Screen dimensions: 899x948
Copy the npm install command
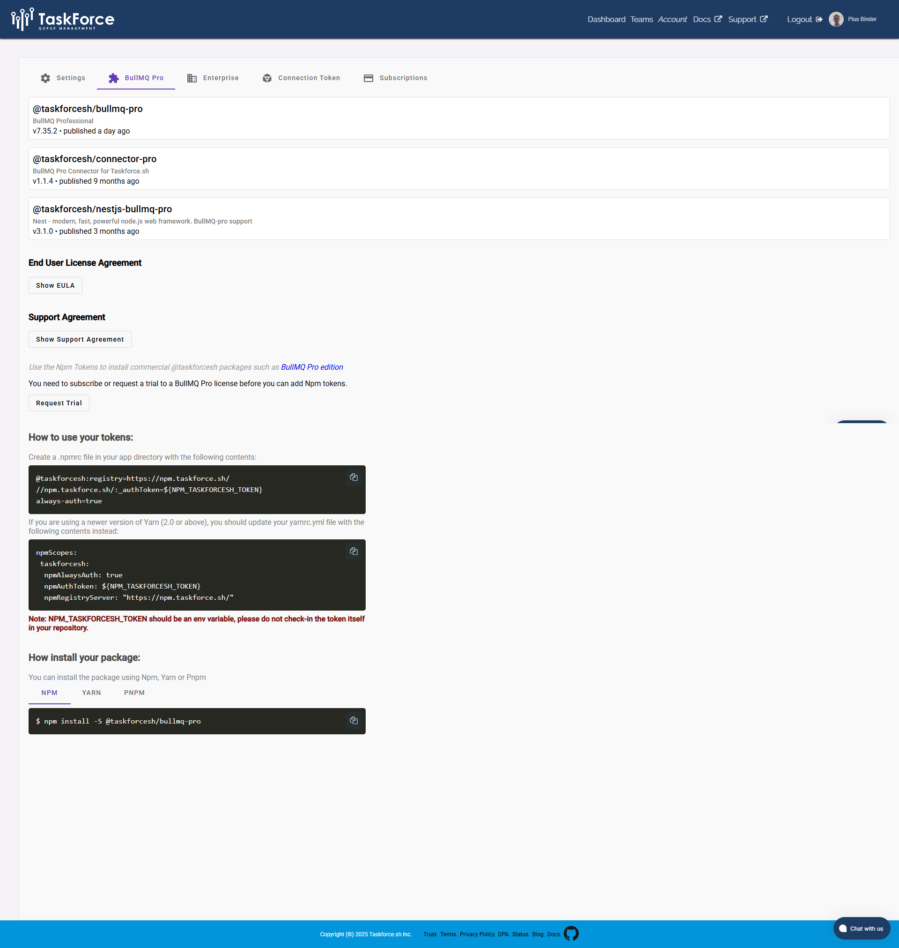(x=354, y=721)
